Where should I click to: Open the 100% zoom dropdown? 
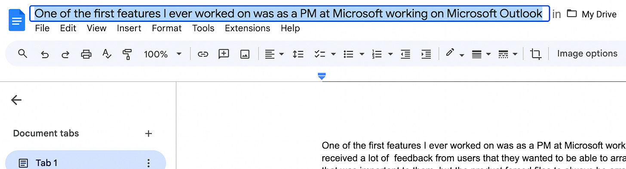(163, 54)
